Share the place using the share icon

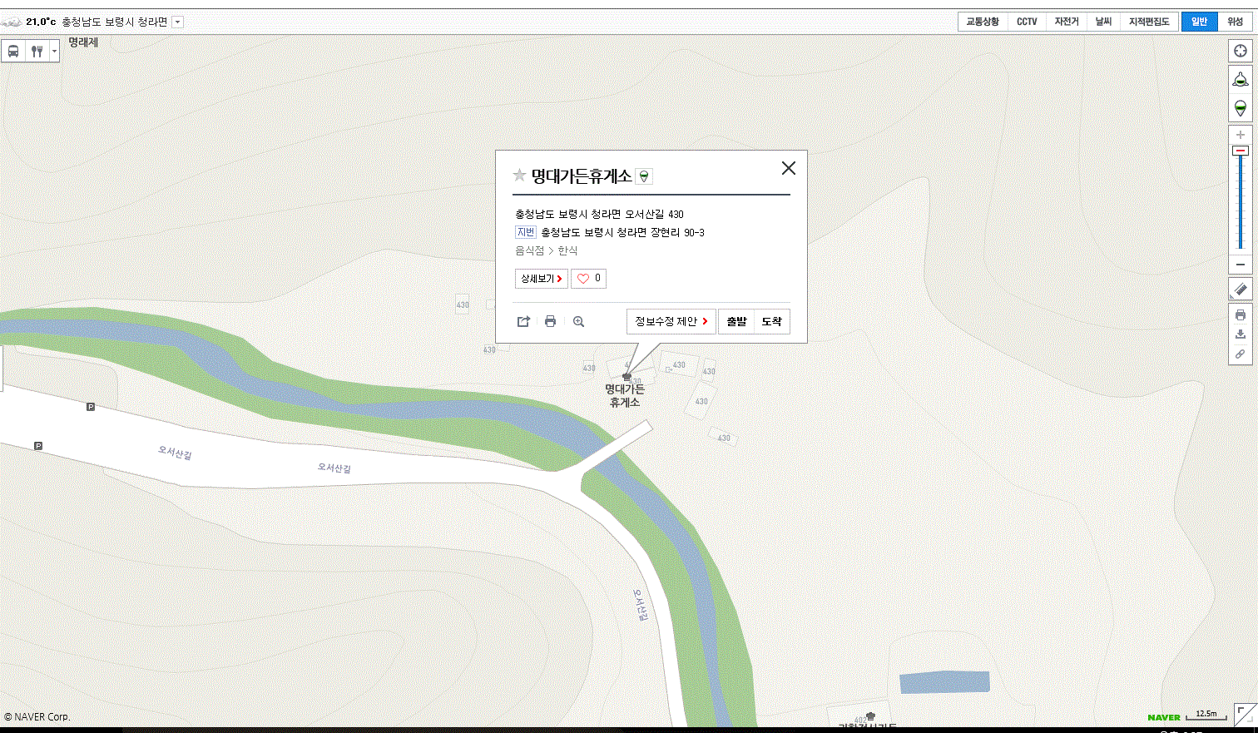[x=523, y=321]
